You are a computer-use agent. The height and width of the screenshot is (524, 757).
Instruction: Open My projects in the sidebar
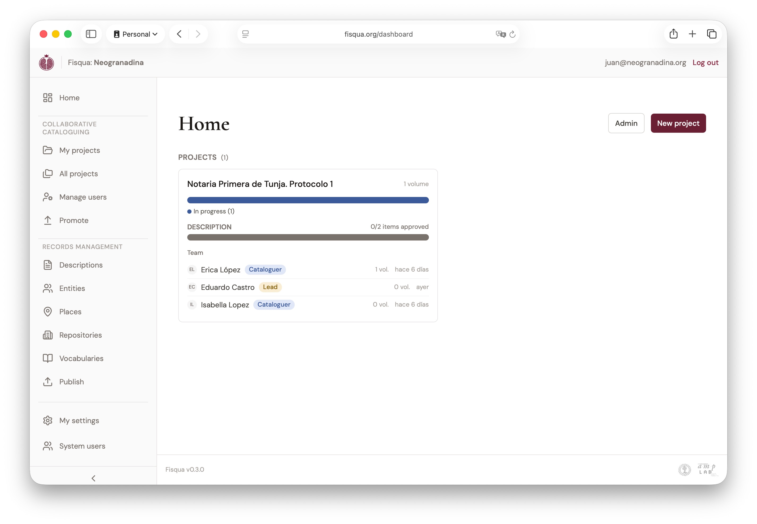(x=93, y=150)
